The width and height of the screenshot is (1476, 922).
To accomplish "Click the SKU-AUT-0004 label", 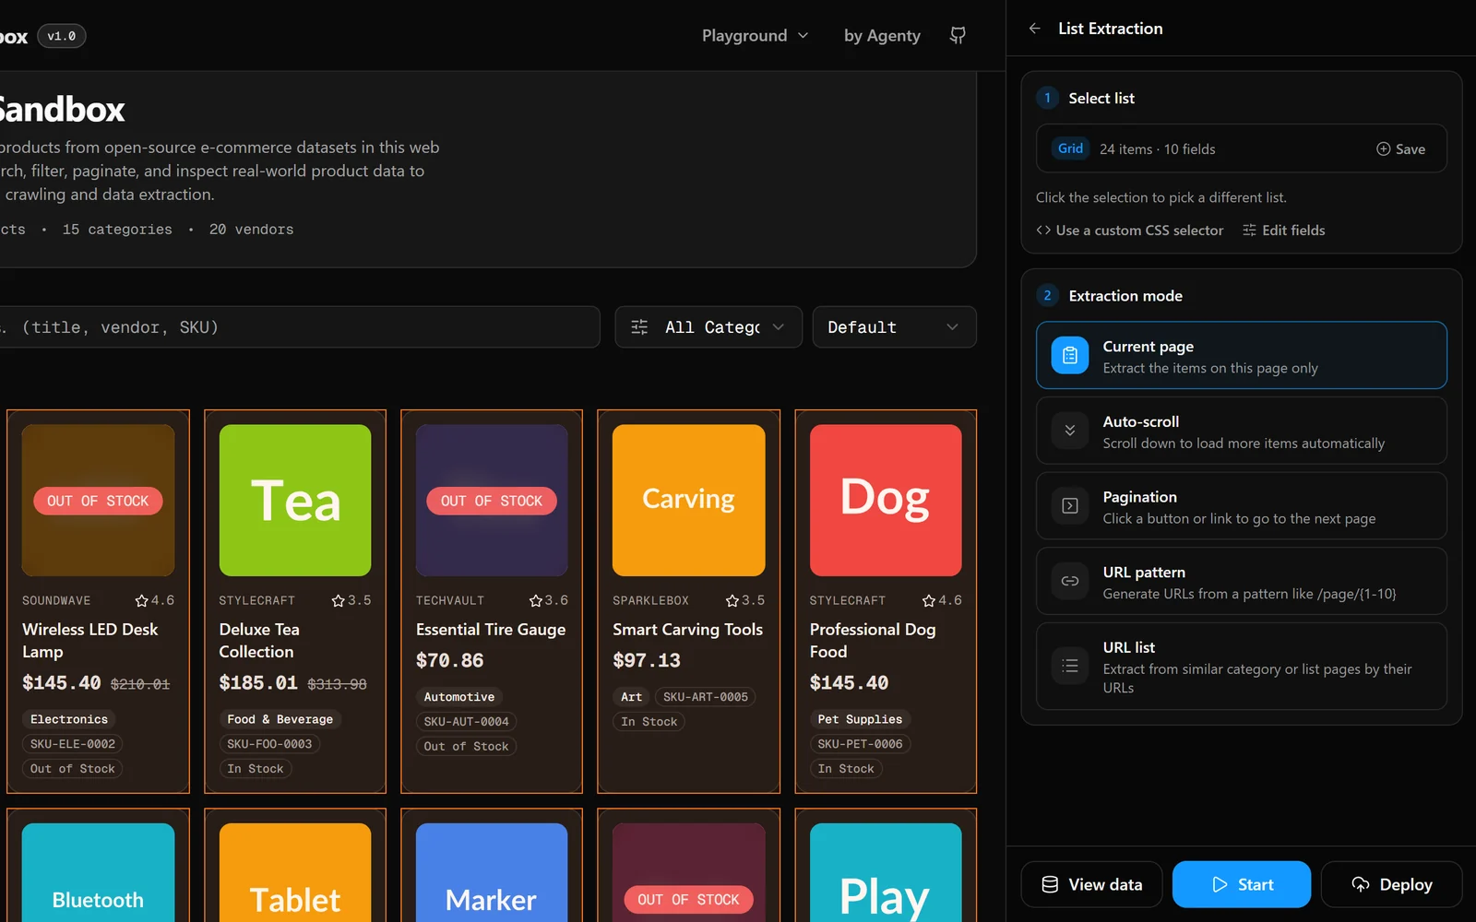I will coord(467,722).
